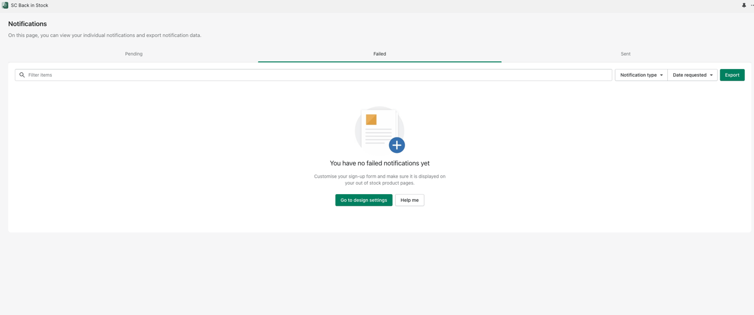
Task: Switch to the Pending tab
Action: tap(134, 54)
